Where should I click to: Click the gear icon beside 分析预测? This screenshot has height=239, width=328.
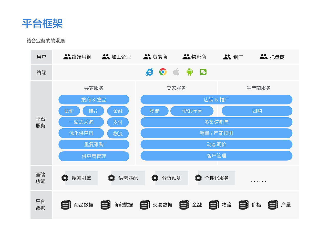click(155, 178)
